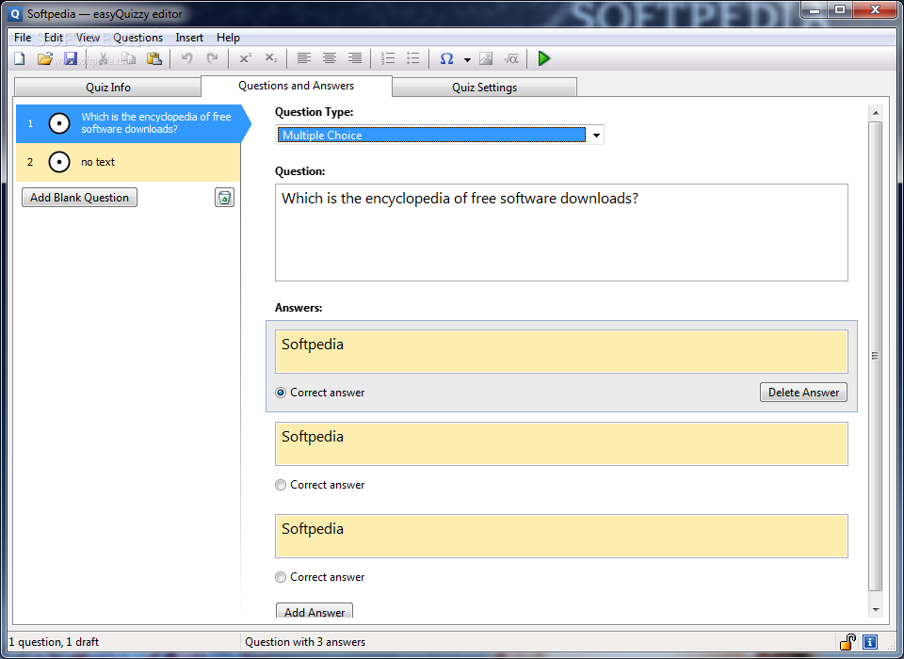Image resolution: width=904 pixels, height=659 pixels.
Task: Save the quiz with floppy icon
Action: [71, 58]
